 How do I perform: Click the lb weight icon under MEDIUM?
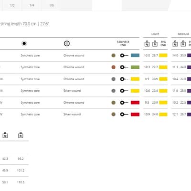[x=183, y=43]
